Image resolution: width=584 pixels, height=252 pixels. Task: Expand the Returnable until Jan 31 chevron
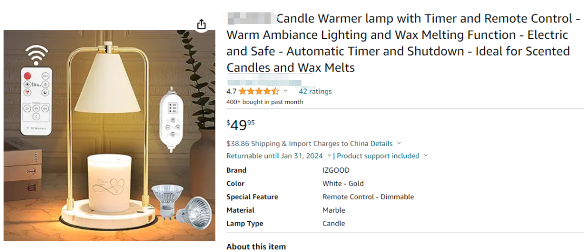point(329,156)
